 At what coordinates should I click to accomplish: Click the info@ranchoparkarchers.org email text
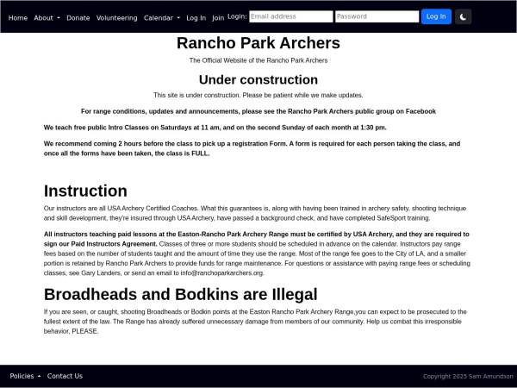tap(221, 273)
